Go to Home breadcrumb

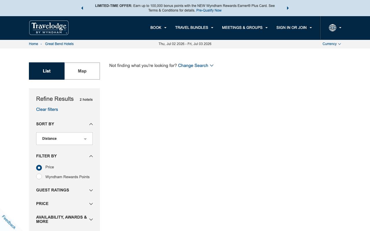coord(34,44)
